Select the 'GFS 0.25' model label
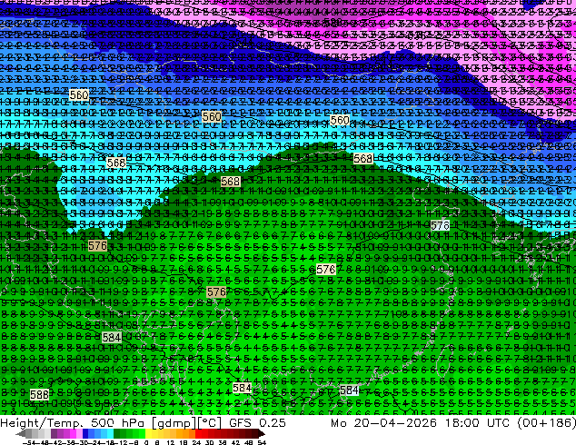The height and width of the screenshot is (445, 576). click(x=257, y=422)
